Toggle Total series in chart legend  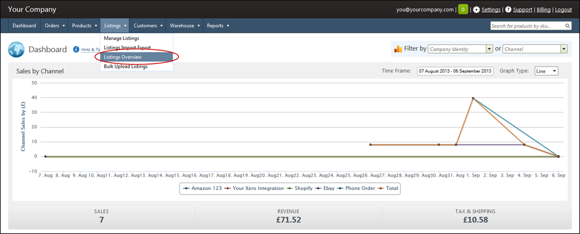388,188
